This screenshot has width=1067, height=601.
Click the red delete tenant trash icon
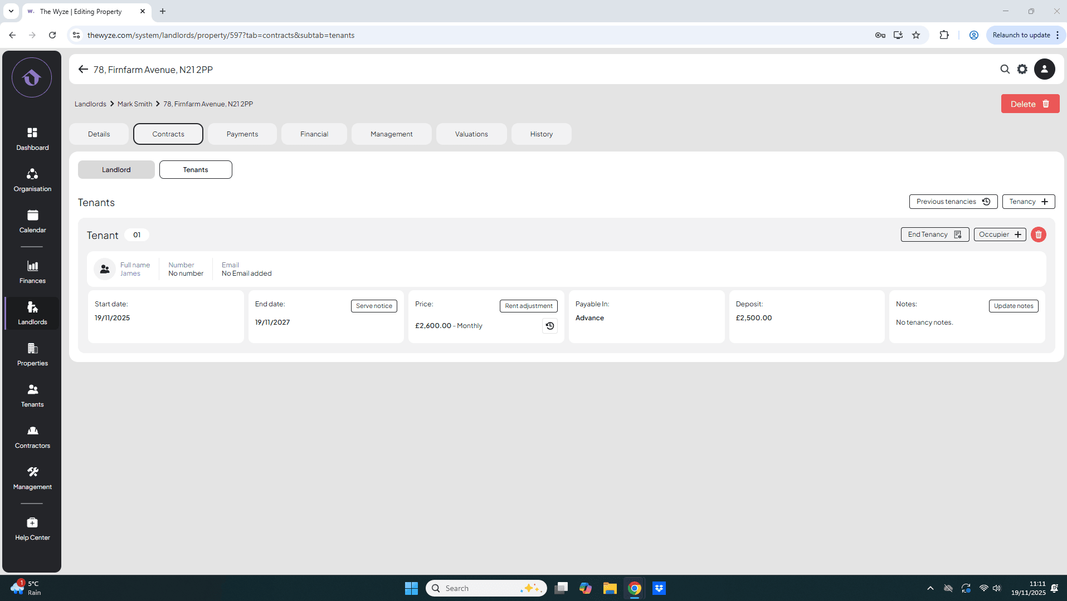(x=1038, y=234)
